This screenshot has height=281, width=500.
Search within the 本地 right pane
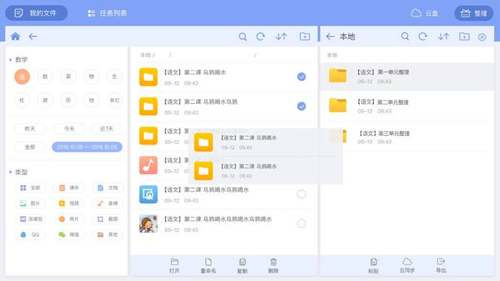(405, 37)
